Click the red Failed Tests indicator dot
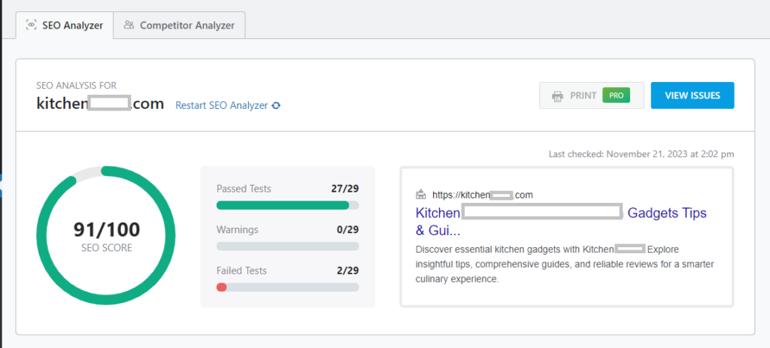The width and height of the screenshot is (770, 348). pyautogui.click(x=221, y=287)
